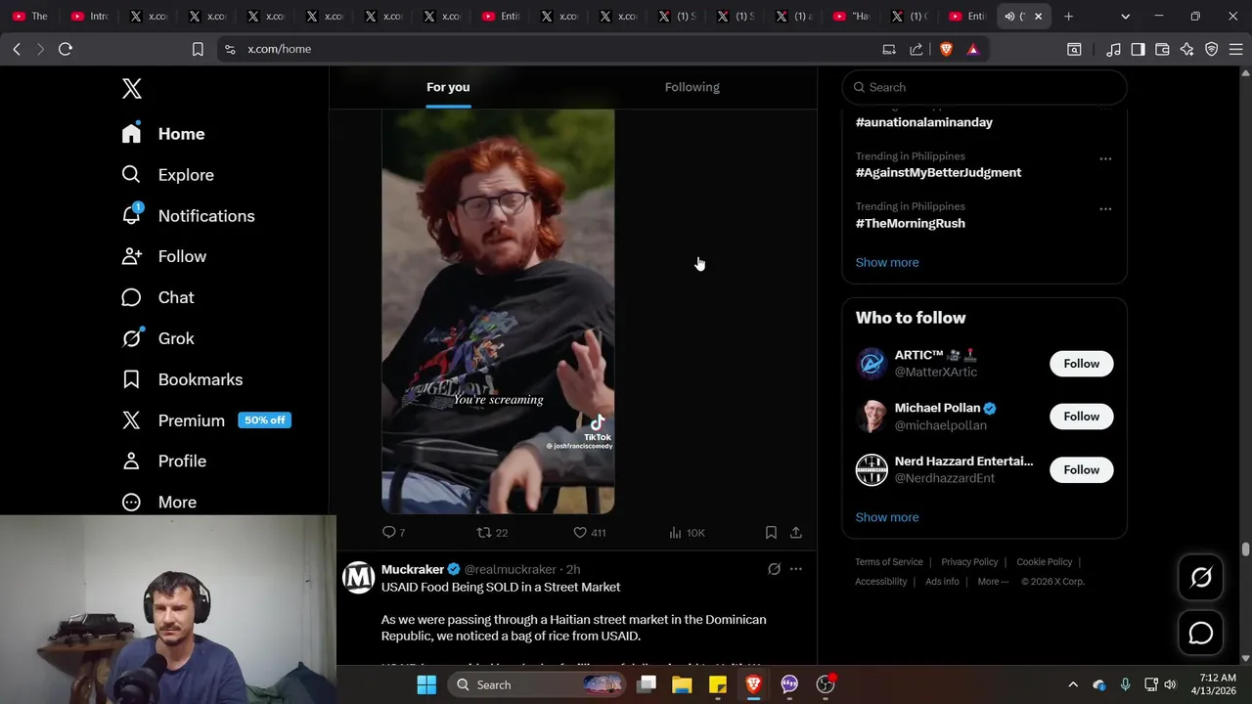Screen dimensions: 1252x704
Task: Open the floating Grok button
Action: (x=1201, y=578)
